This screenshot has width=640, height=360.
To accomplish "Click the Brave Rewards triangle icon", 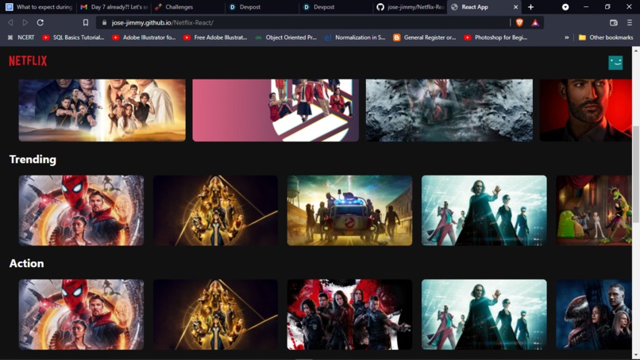I will point(535,23).
